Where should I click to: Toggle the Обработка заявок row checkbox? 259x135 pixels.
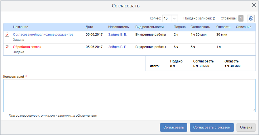click(x=7, y=47)
